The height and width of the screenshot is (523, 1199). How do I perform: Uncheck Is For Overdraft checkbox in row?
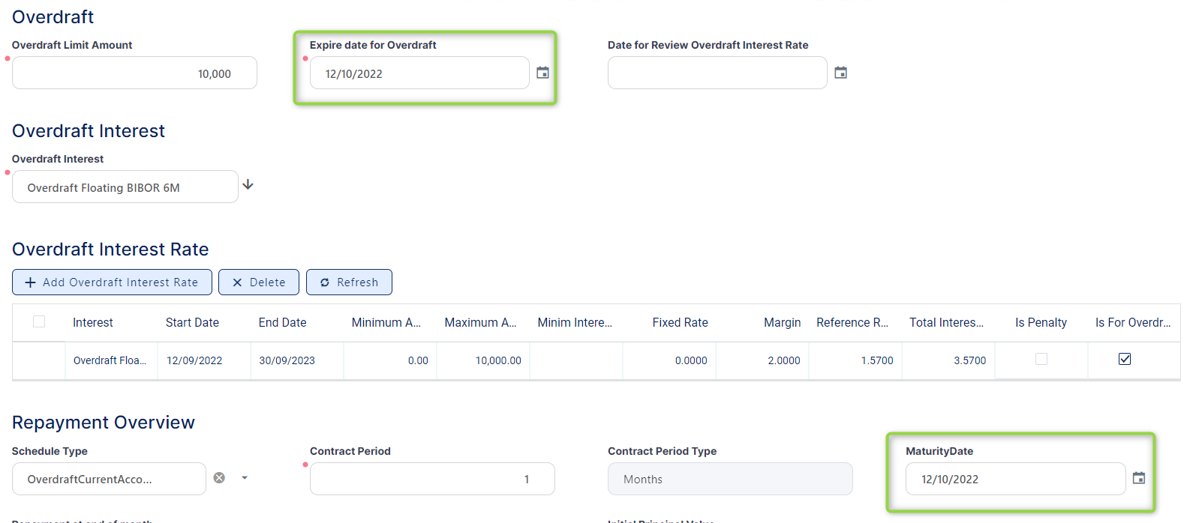click(x=1124, y=360)
